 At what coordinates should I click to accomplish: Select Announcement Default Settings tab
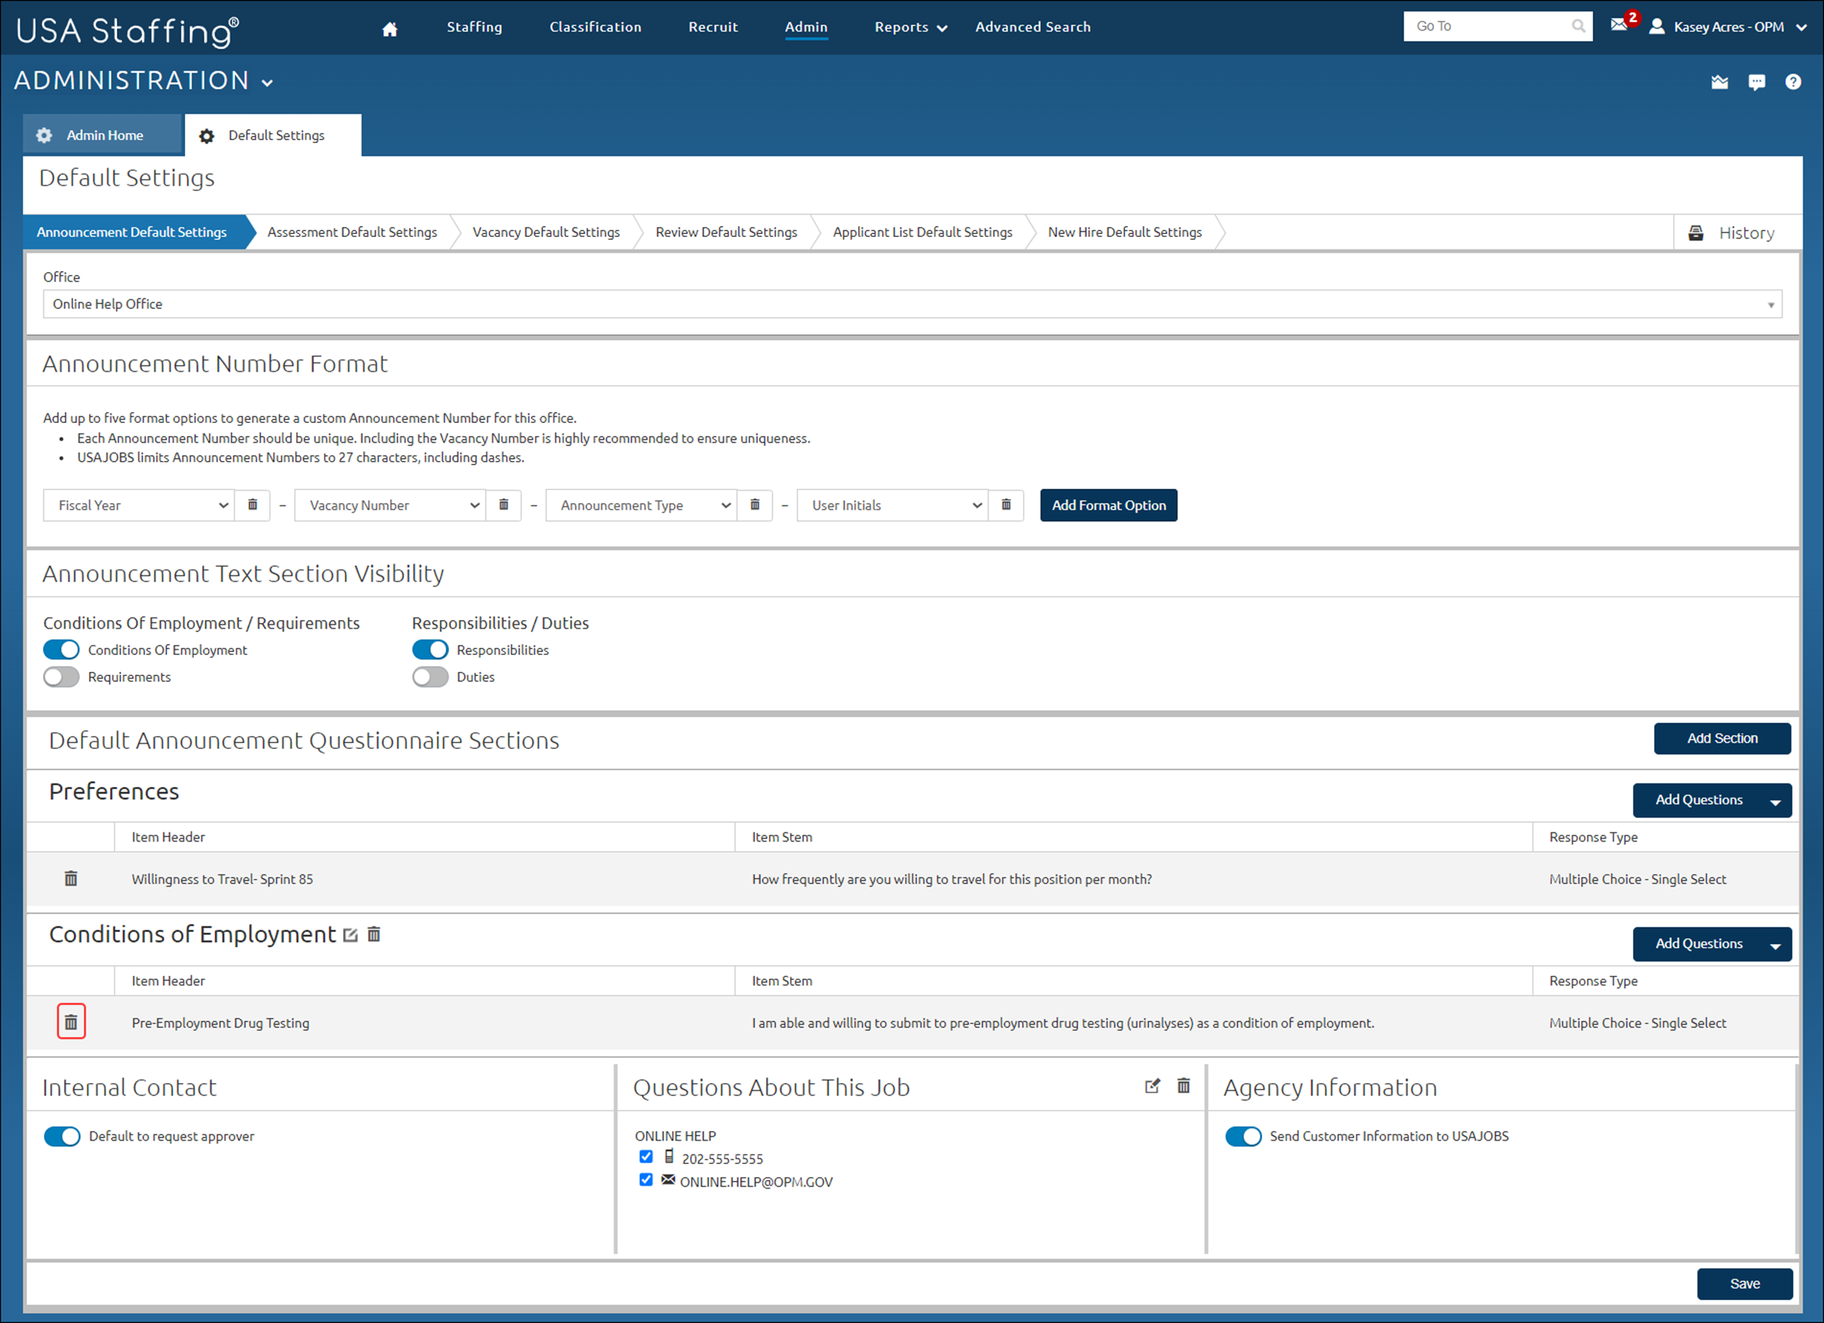point(132,232)
